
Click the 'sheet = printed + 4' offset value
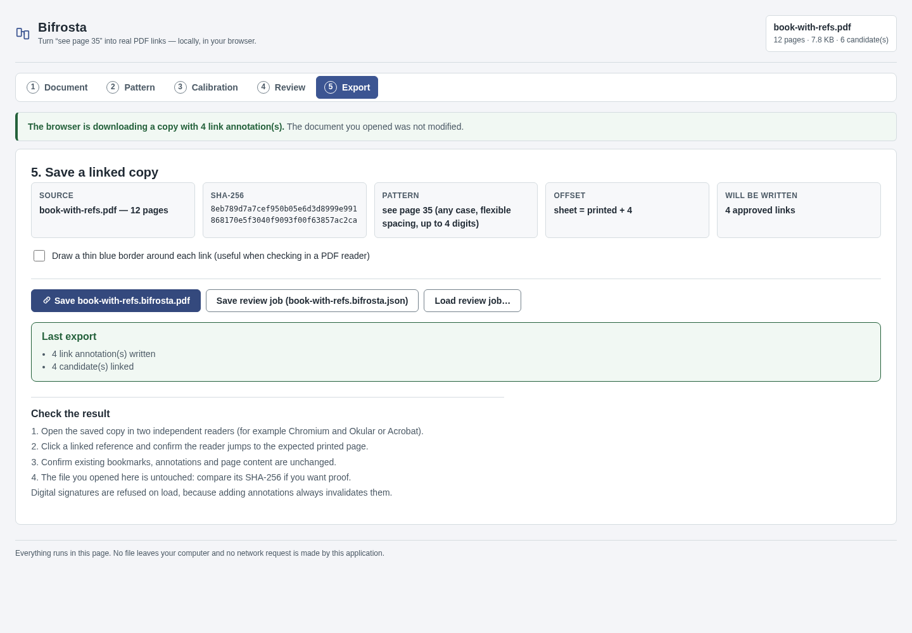pos(593,210)
